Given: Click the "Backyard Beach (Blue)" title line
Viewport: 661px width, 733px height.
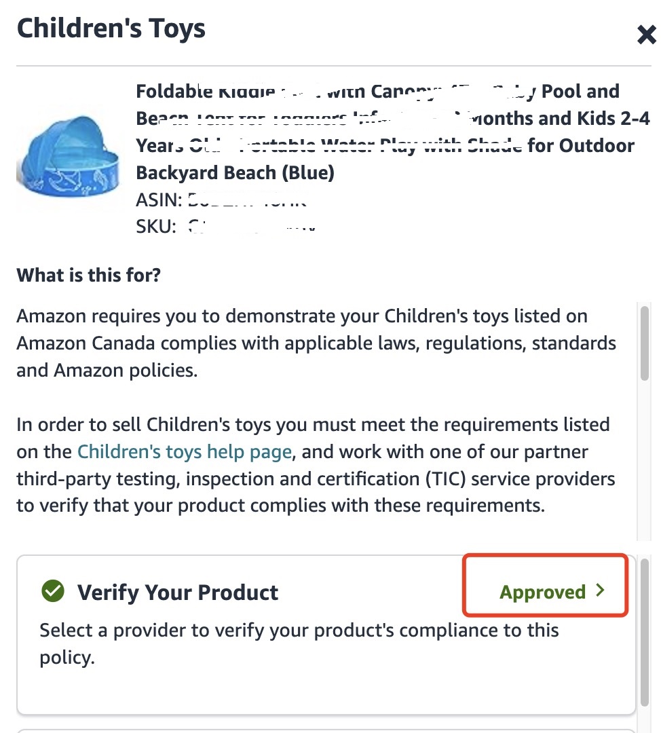Looking at the screenshot, I should (235, 173).
